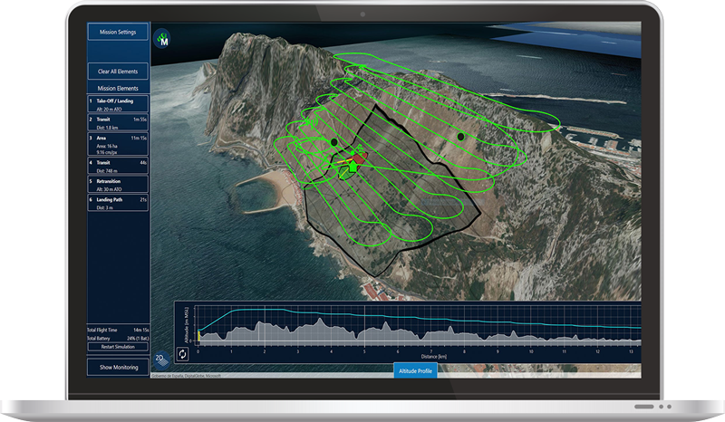Click the '11m 15s' duration in Area element
725x422 pixels.
pos(139,138)
